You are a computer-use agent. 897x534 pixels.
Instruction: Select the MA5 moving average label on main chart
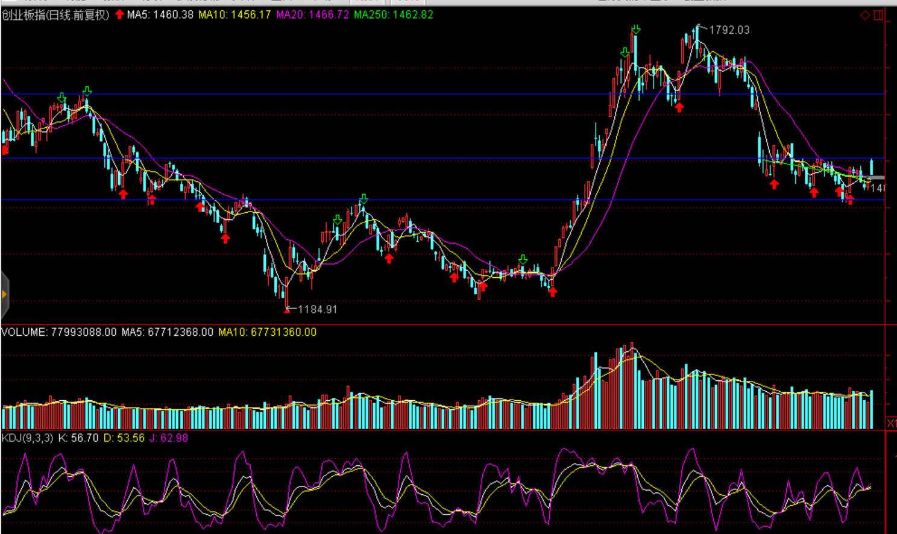[x=160, y=14]
